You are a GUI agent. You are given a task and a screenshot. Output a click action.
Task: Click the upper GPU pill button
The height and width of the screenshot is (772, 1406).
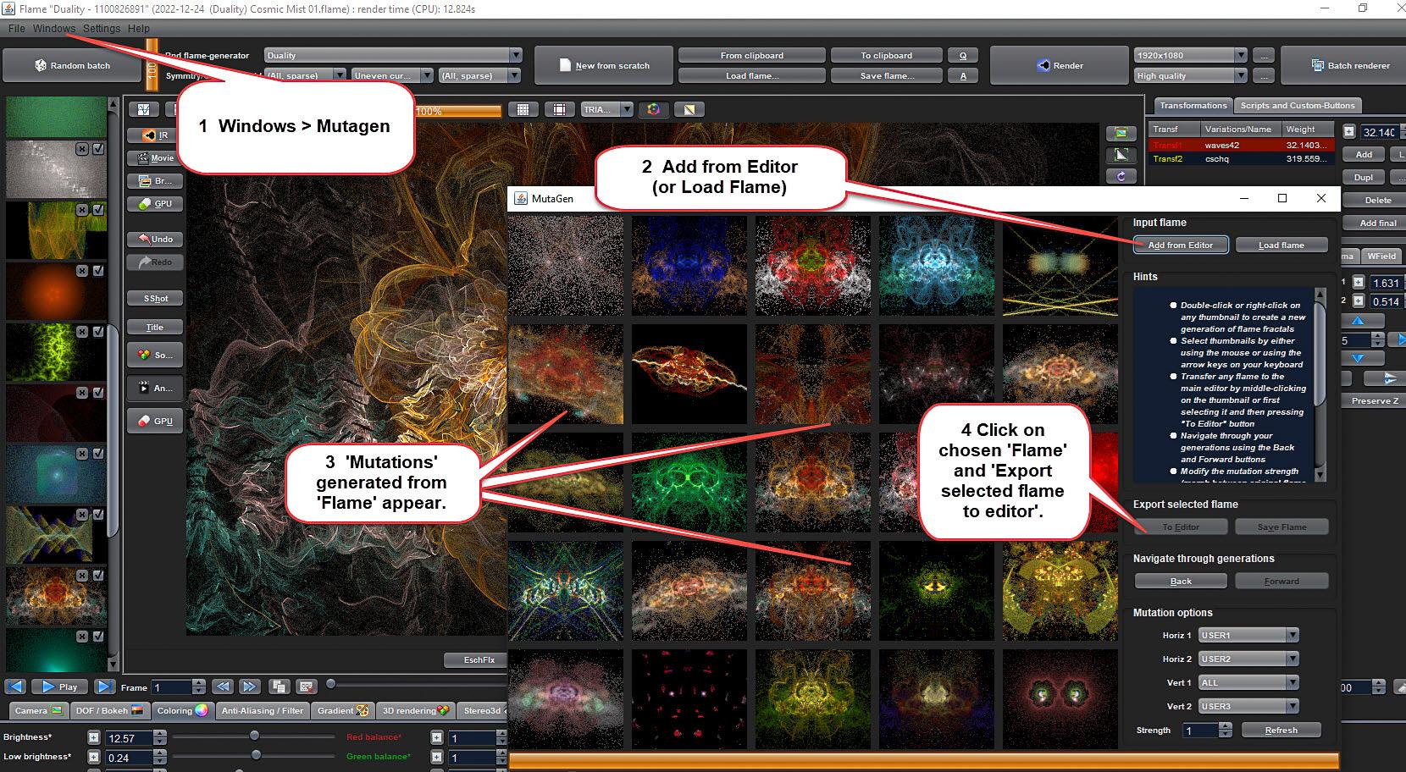pyautogui.click(x=155, y=204)
